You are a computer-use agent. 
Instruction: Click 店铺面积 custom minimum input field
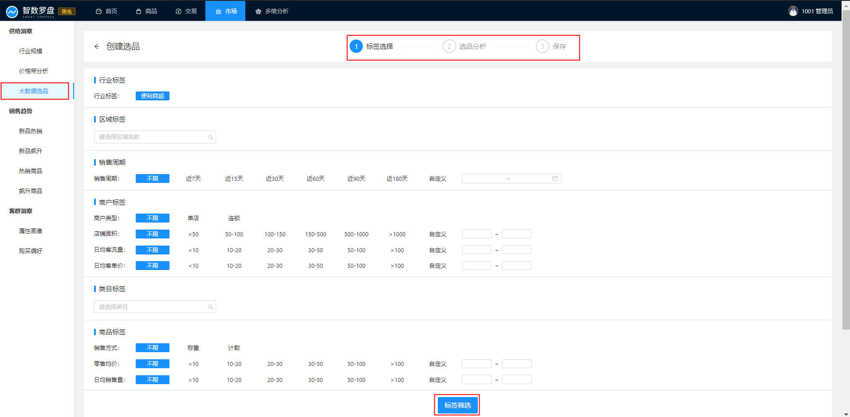click(x=476, y=234)
